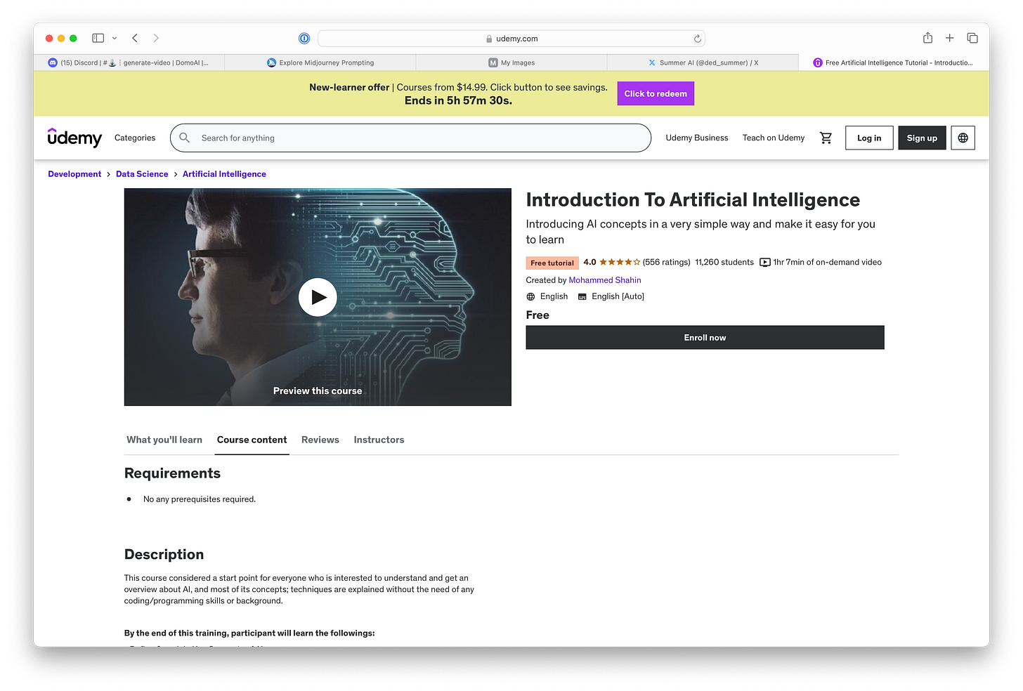
Task: Switch to the Summer AI X tab
Action: [x=703, y=62]
